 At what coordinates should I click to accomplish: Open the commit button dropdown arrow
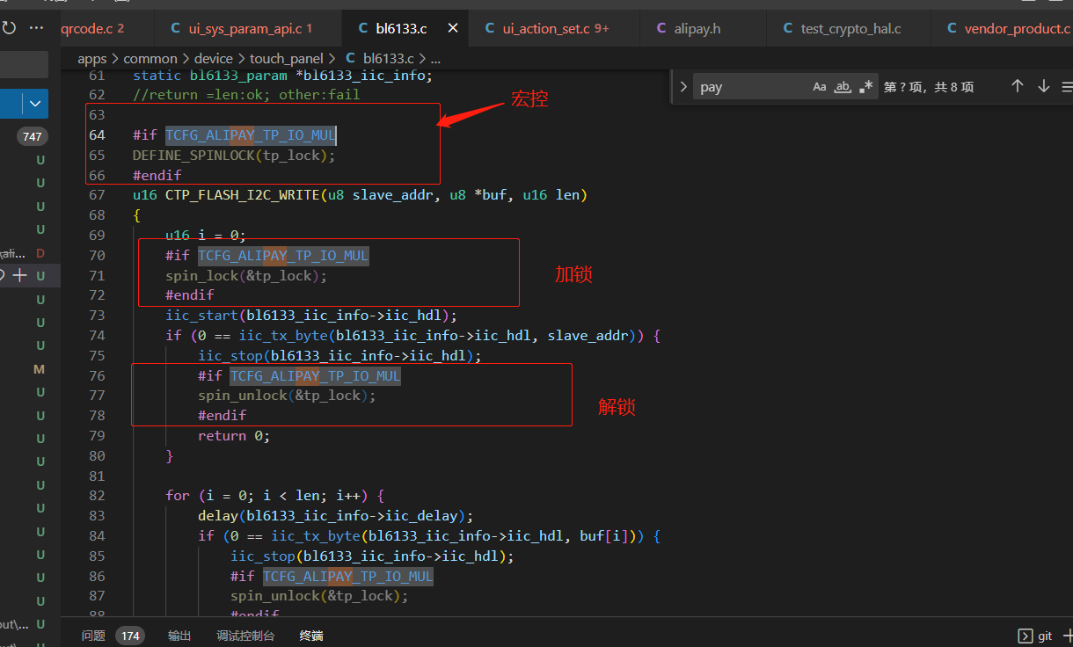[x=35, y=104]
